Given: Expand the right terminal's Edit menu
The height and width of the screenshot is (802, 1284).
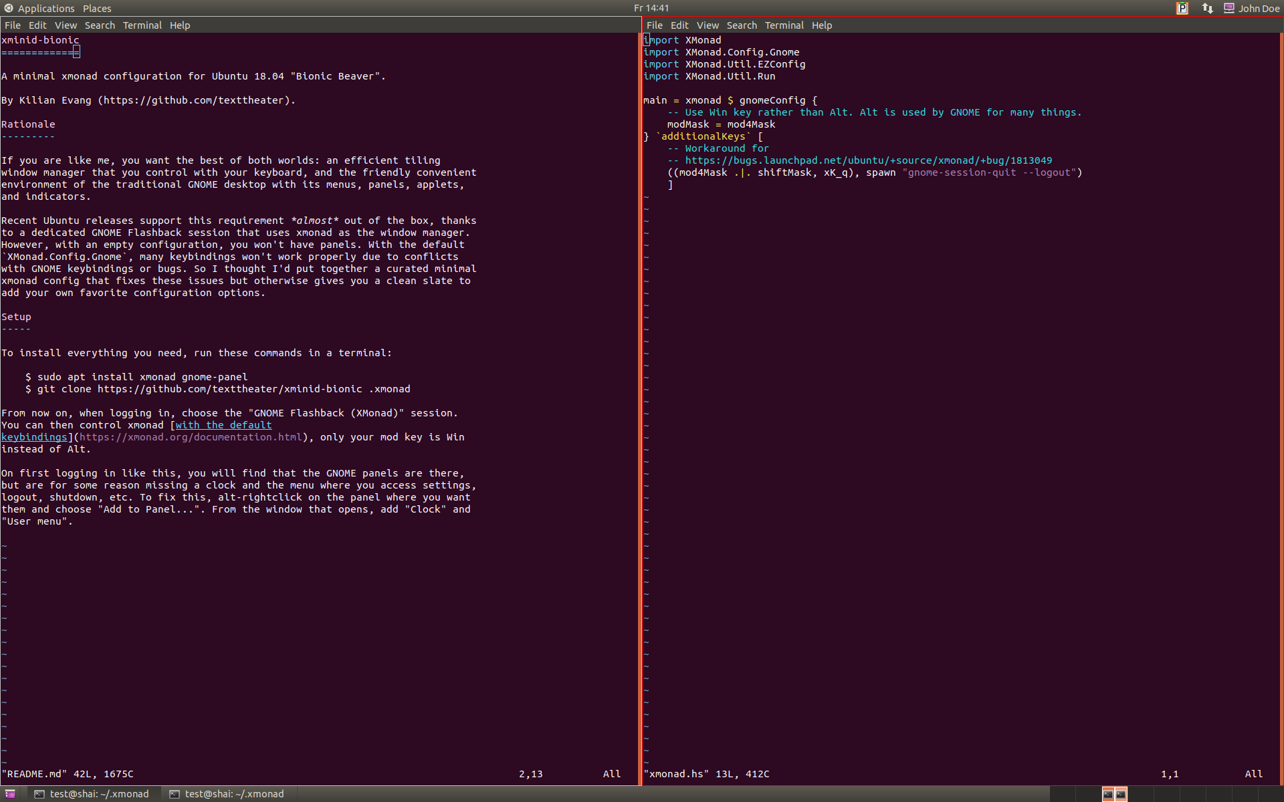Looking at the screenshot, I should pyautogui.click(x=679, y=25).
